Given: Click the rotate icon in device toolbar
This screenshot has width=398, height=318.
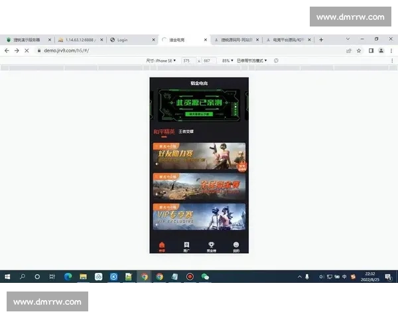Looking at the screenshot, I should pos(276,60).
